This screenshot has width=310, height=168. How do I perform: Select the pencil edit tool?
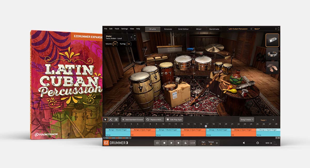111,119
